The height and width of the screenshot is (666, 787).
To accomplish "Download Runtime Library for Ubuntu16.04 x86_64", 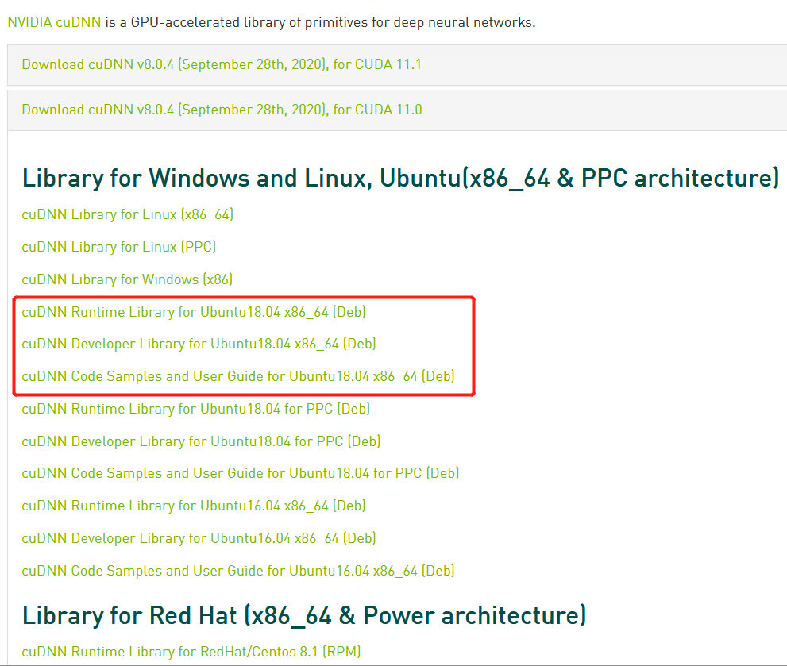I will tap(194, 506).
